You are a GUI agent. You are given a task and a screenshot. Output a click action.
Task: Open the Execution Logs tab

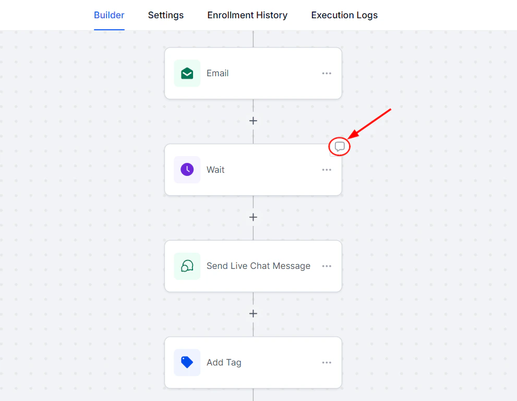click(344, 15)
